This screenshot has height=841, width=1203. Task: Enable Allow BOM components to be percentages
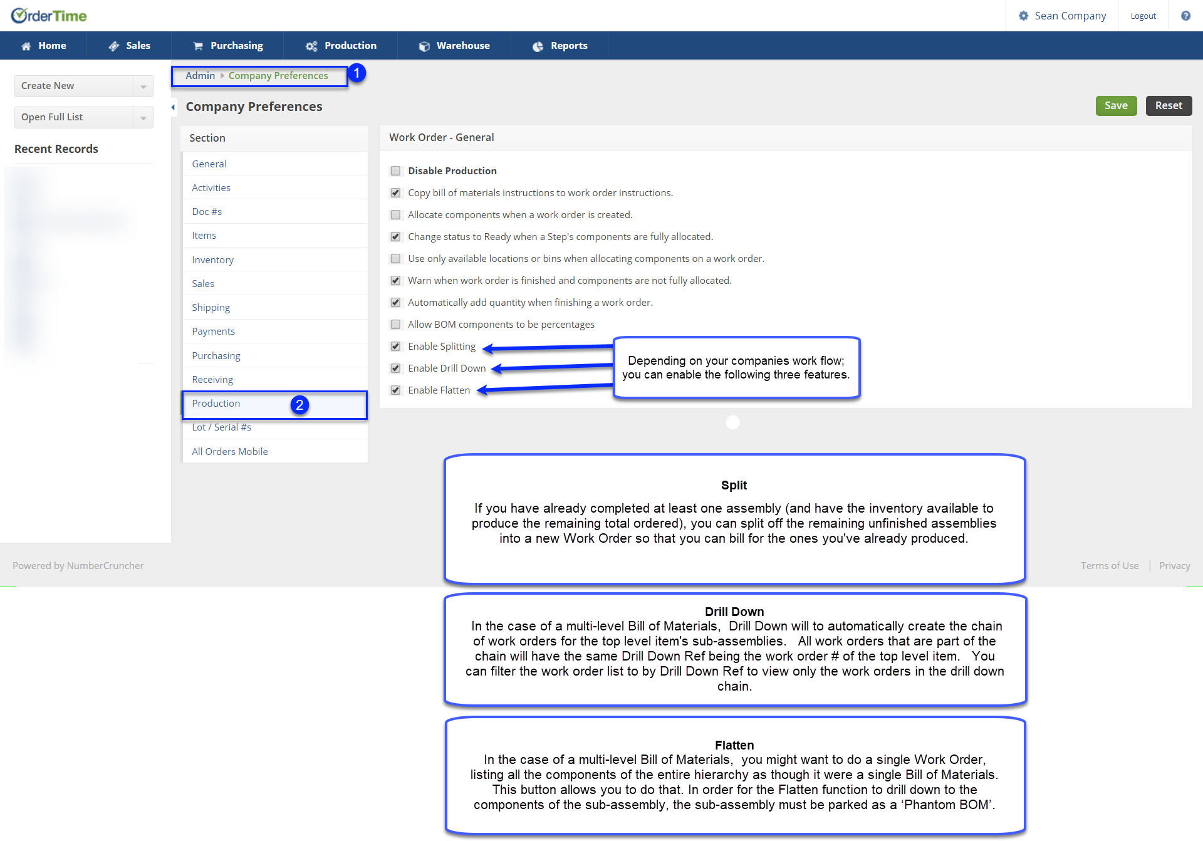[x=395, y=325]
